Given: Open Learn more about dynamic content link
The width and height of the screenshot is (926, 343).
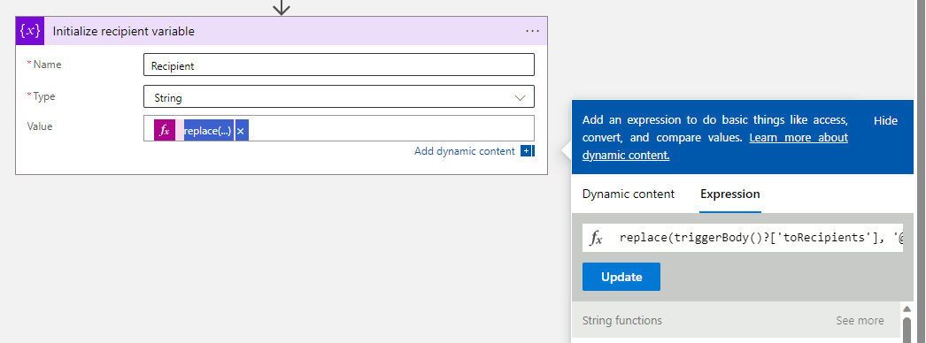Looking at the screenshot, I should [x=715, y=147].
